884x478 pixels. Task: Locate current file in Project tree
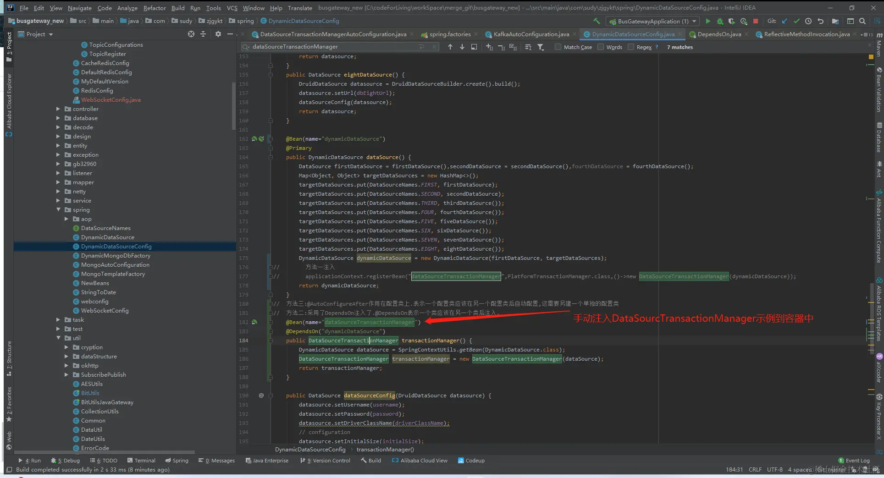[x=191, y=34]
